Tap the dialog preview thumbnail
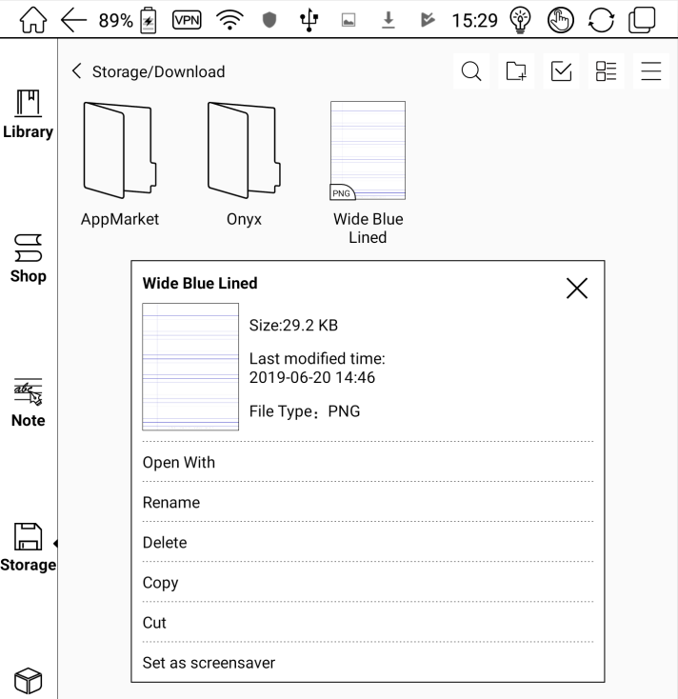Viewport: 678px width, 699px height. 190,367
